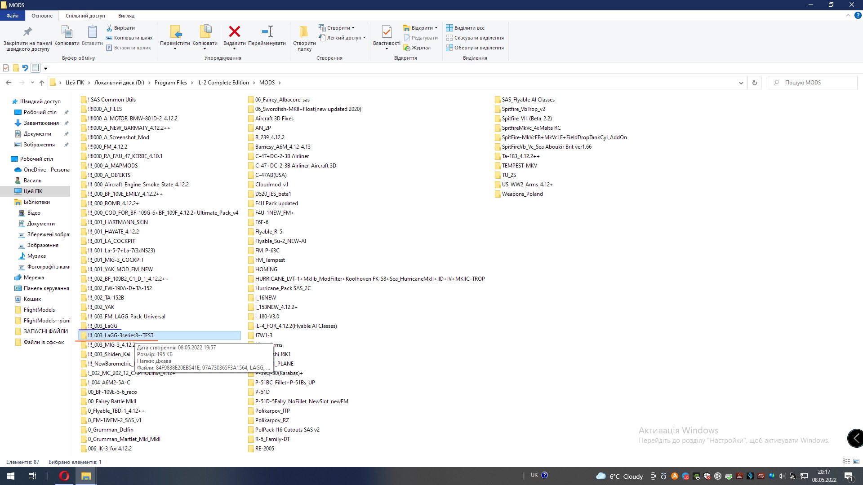Switch to large icons view in status bar
The image size is (863, 485).
(856, 462)
